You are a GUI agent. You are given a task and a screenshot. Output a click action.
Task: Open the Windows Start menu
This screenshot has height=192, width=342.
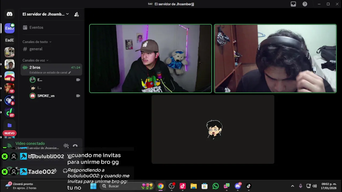pos(93,186)
